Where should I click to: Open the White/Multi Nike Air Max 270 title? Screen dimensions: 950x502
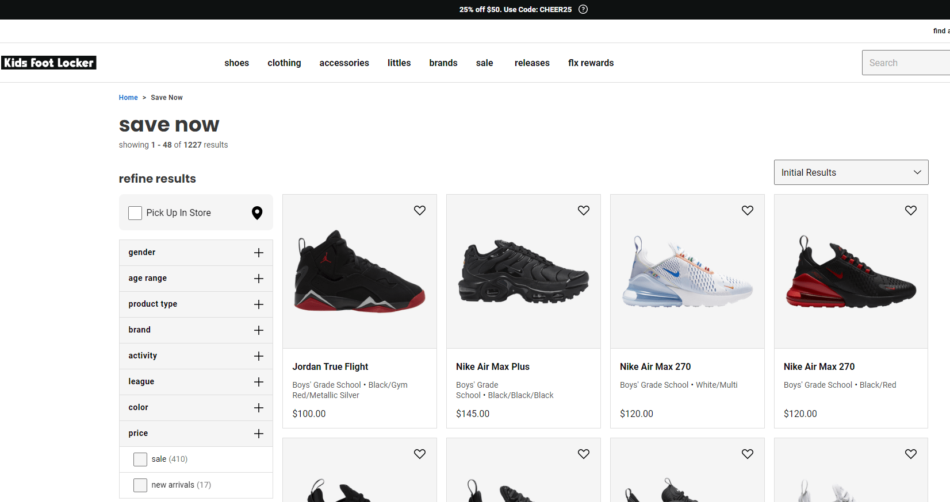[x=656, y=366]
